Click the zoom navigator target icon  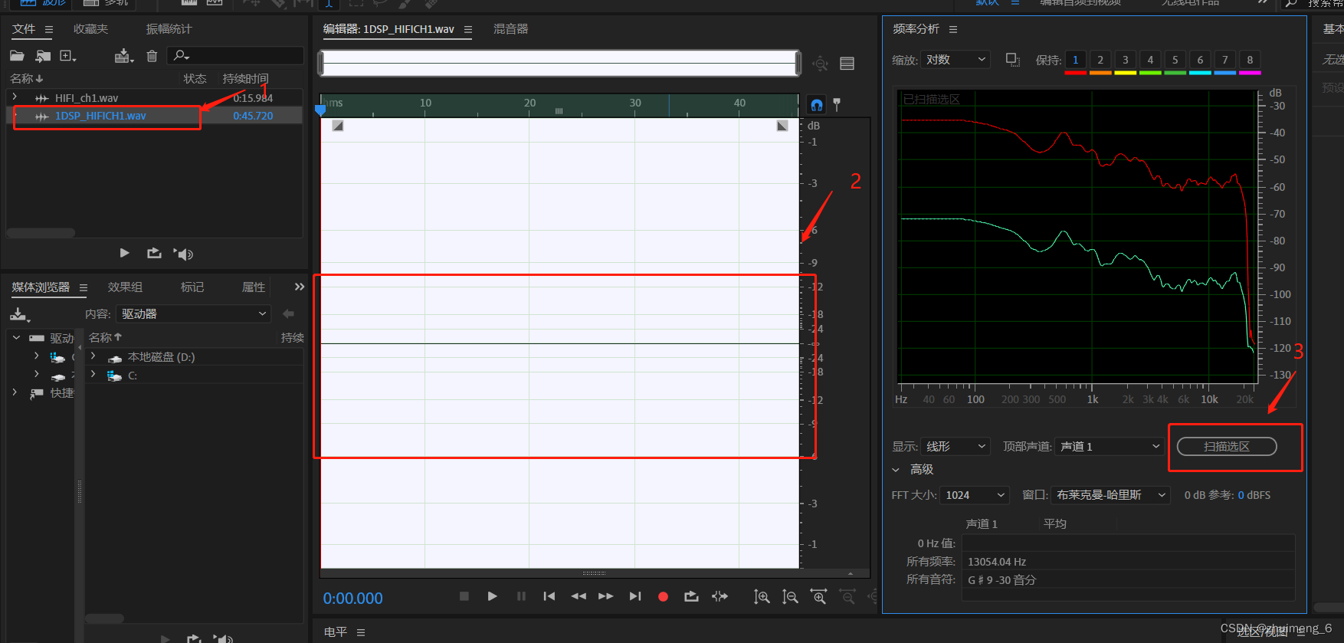coord(821,64)
